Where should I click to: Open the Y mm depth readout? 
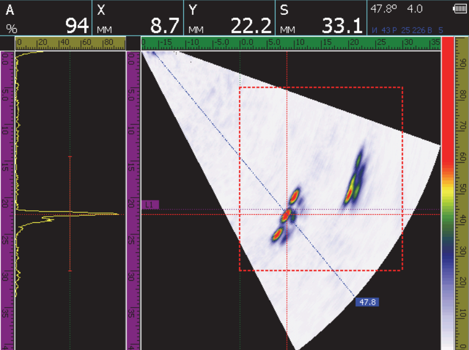(x=229, y=18)
